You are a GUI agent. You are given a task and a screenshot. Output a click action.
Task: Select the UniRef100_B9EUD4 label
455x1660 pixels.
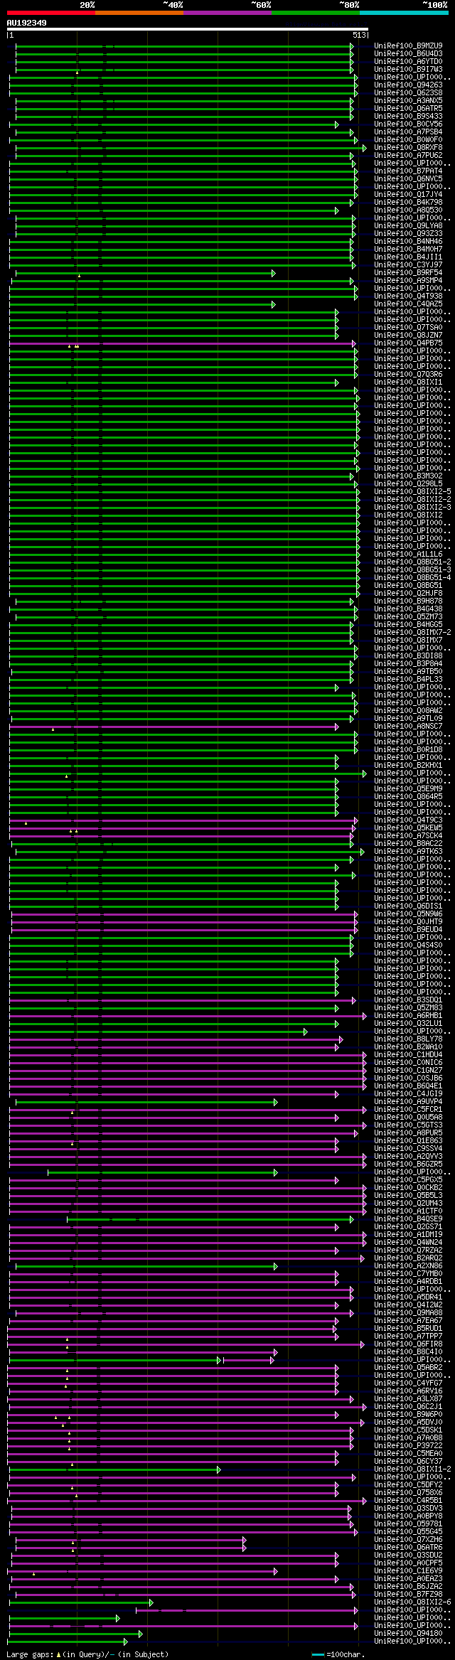[x=408, y=930]
